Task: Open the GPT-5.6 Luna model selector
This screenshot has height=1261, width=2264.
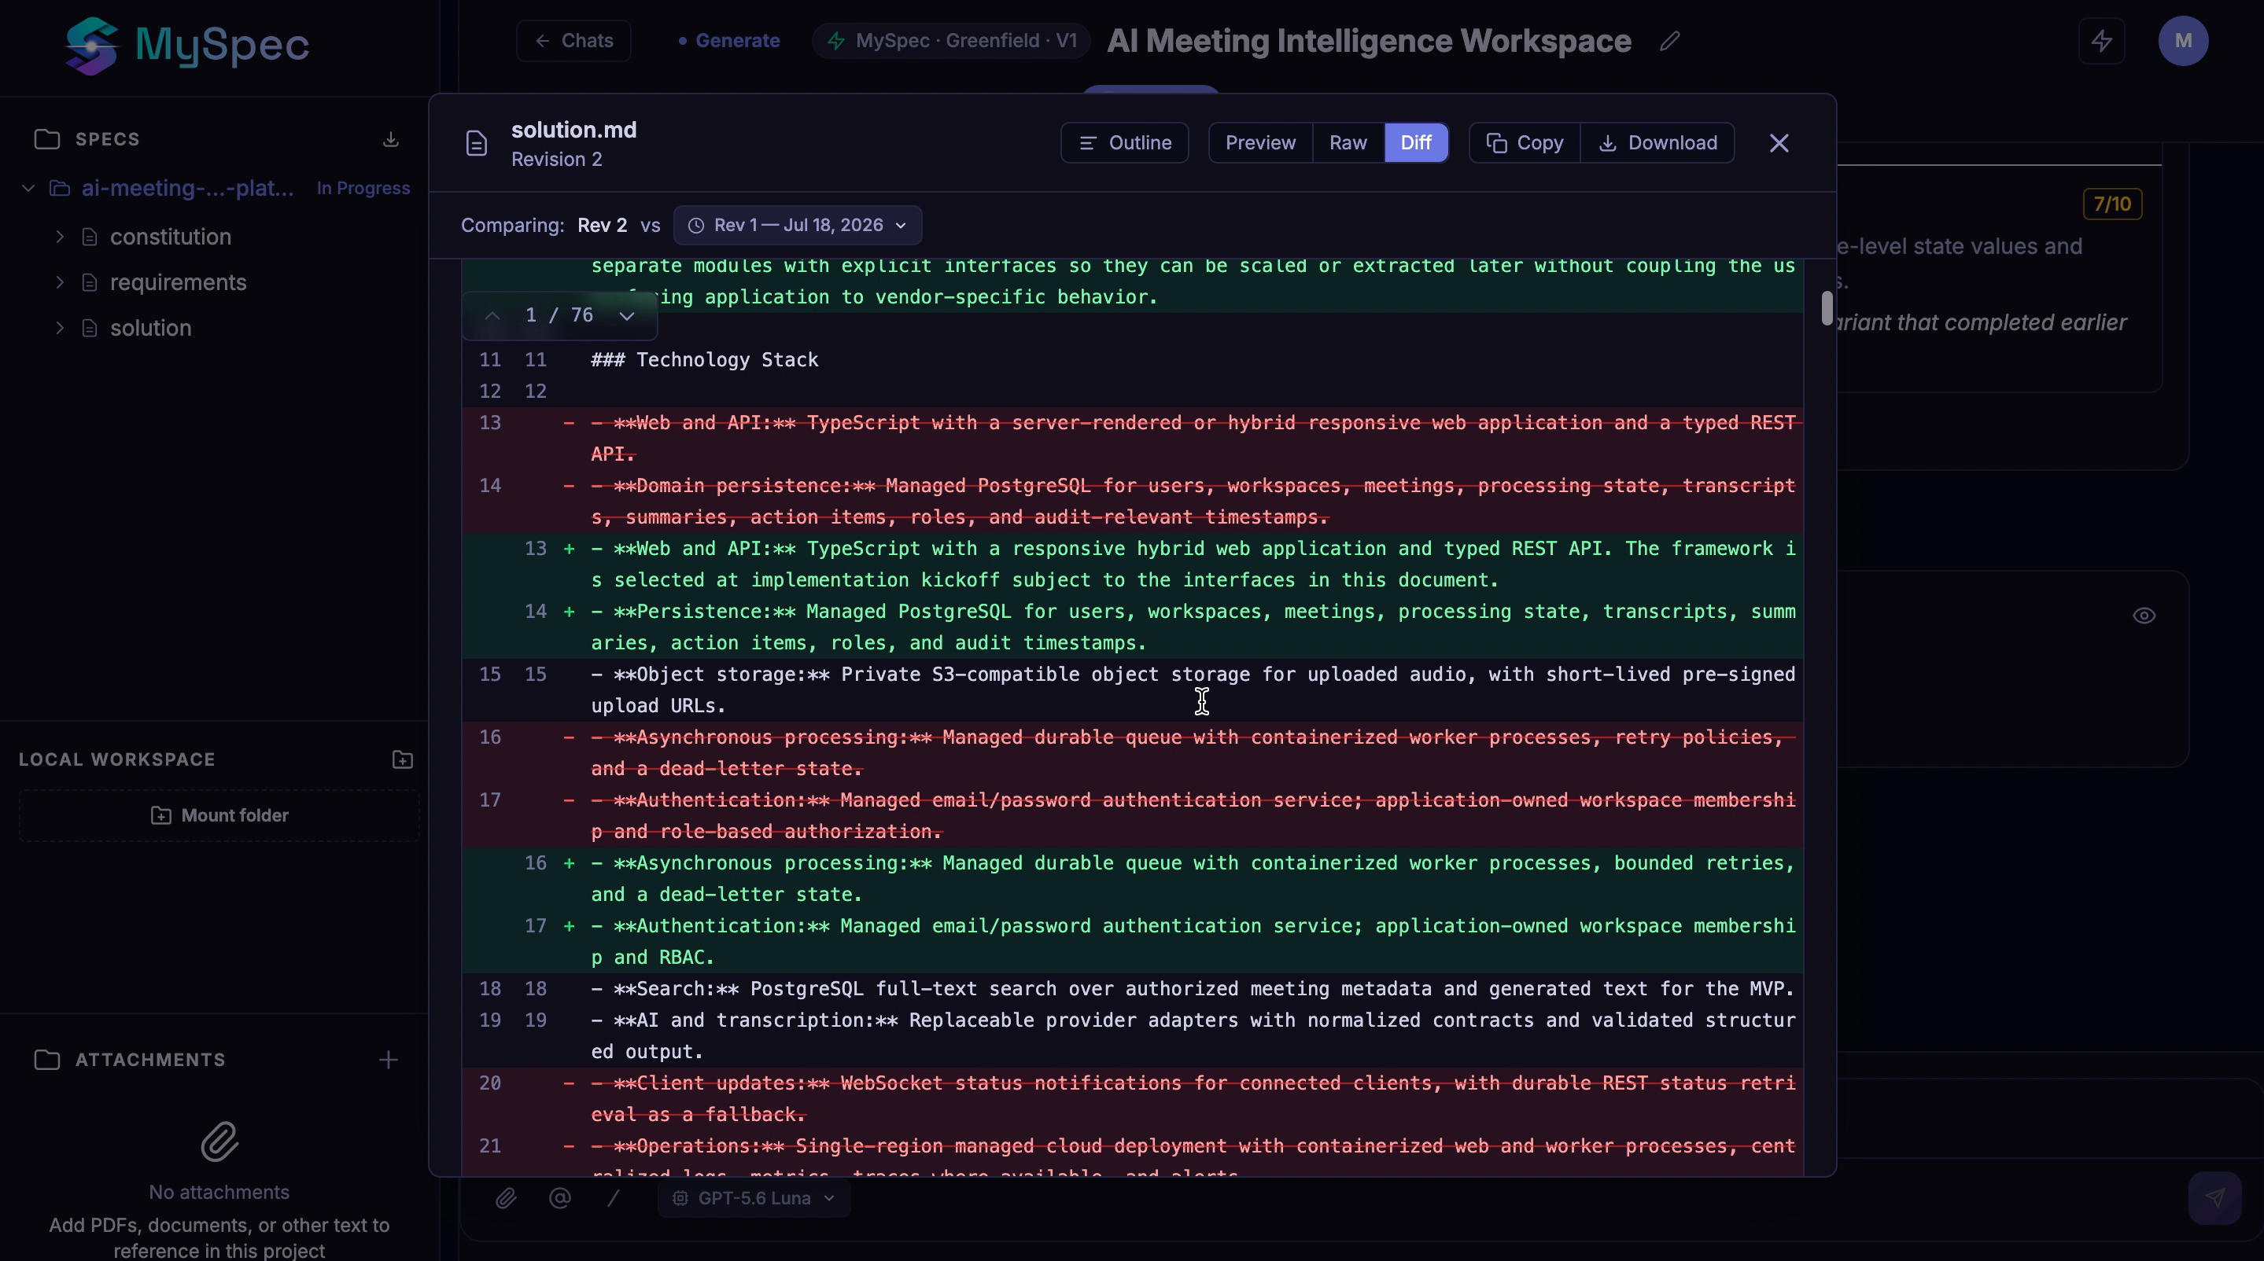Action: [x=754, y=1198]
